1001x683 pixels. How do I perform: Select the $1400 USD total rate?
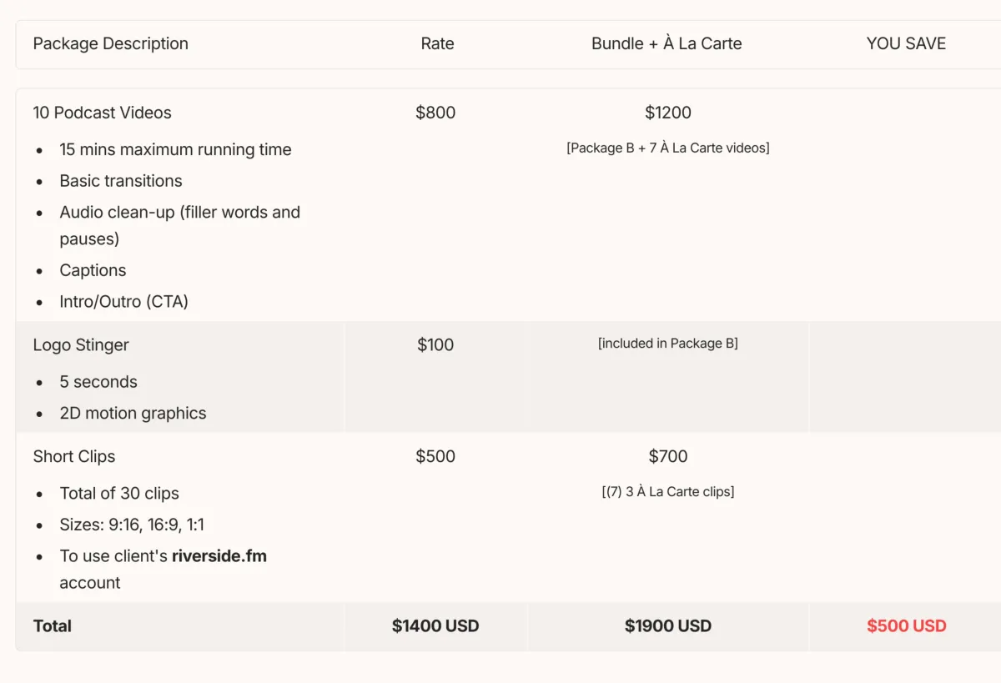(435, 626)
